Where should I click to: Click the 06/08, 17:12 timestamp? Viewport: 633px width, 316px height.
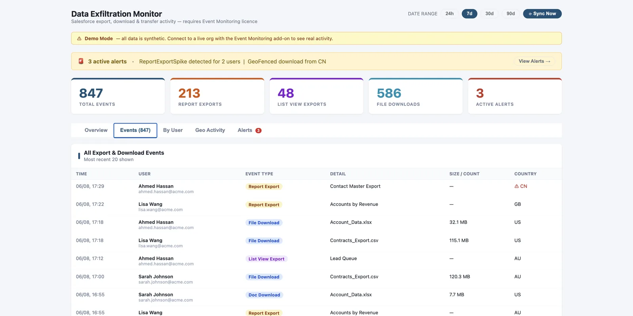[90, 259]
